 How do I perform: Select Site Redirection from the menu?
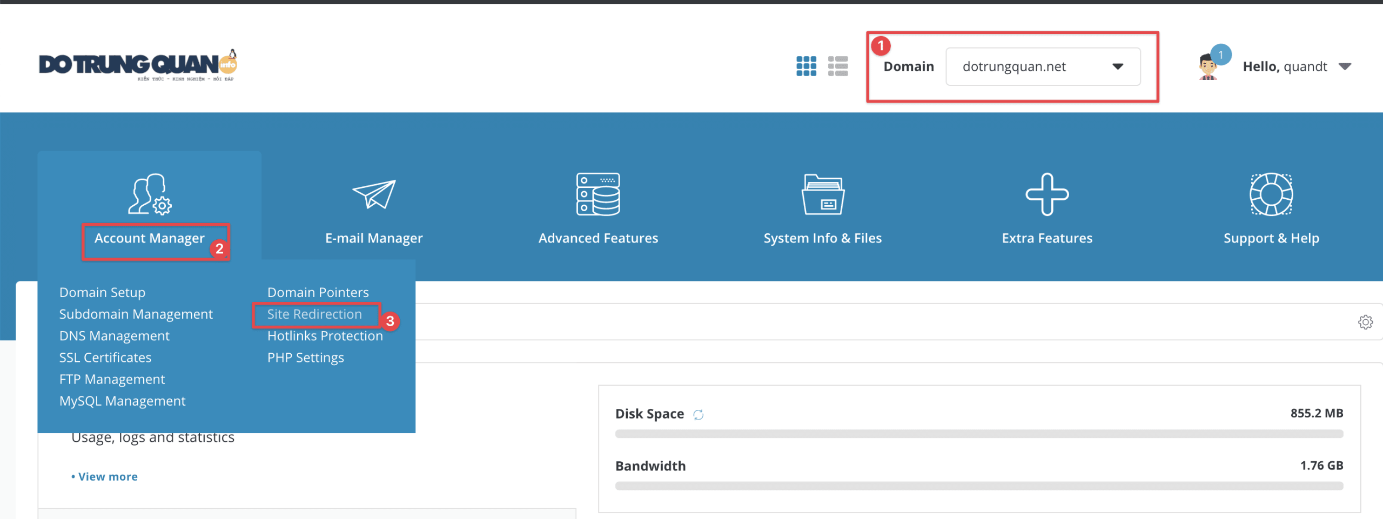314,314
